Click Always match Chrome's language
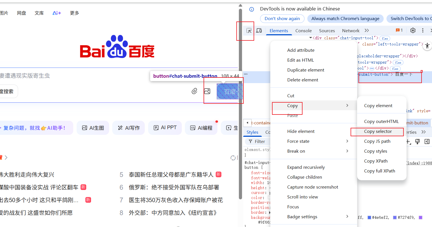432x227 pixels. [345, 18]
